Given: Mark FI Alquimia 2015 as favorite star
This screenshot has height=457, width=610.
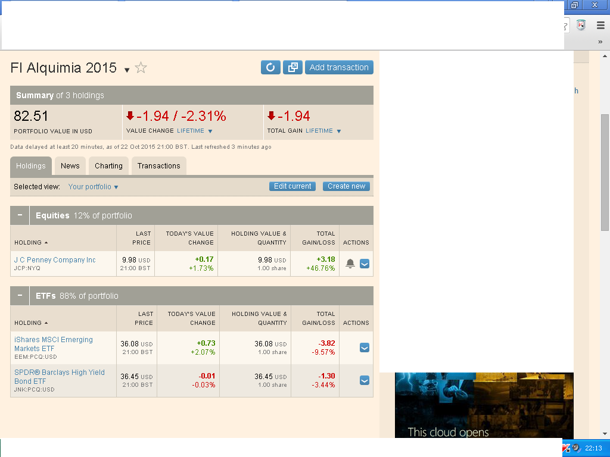Looking at the screenshot, I should click(141, 68).
